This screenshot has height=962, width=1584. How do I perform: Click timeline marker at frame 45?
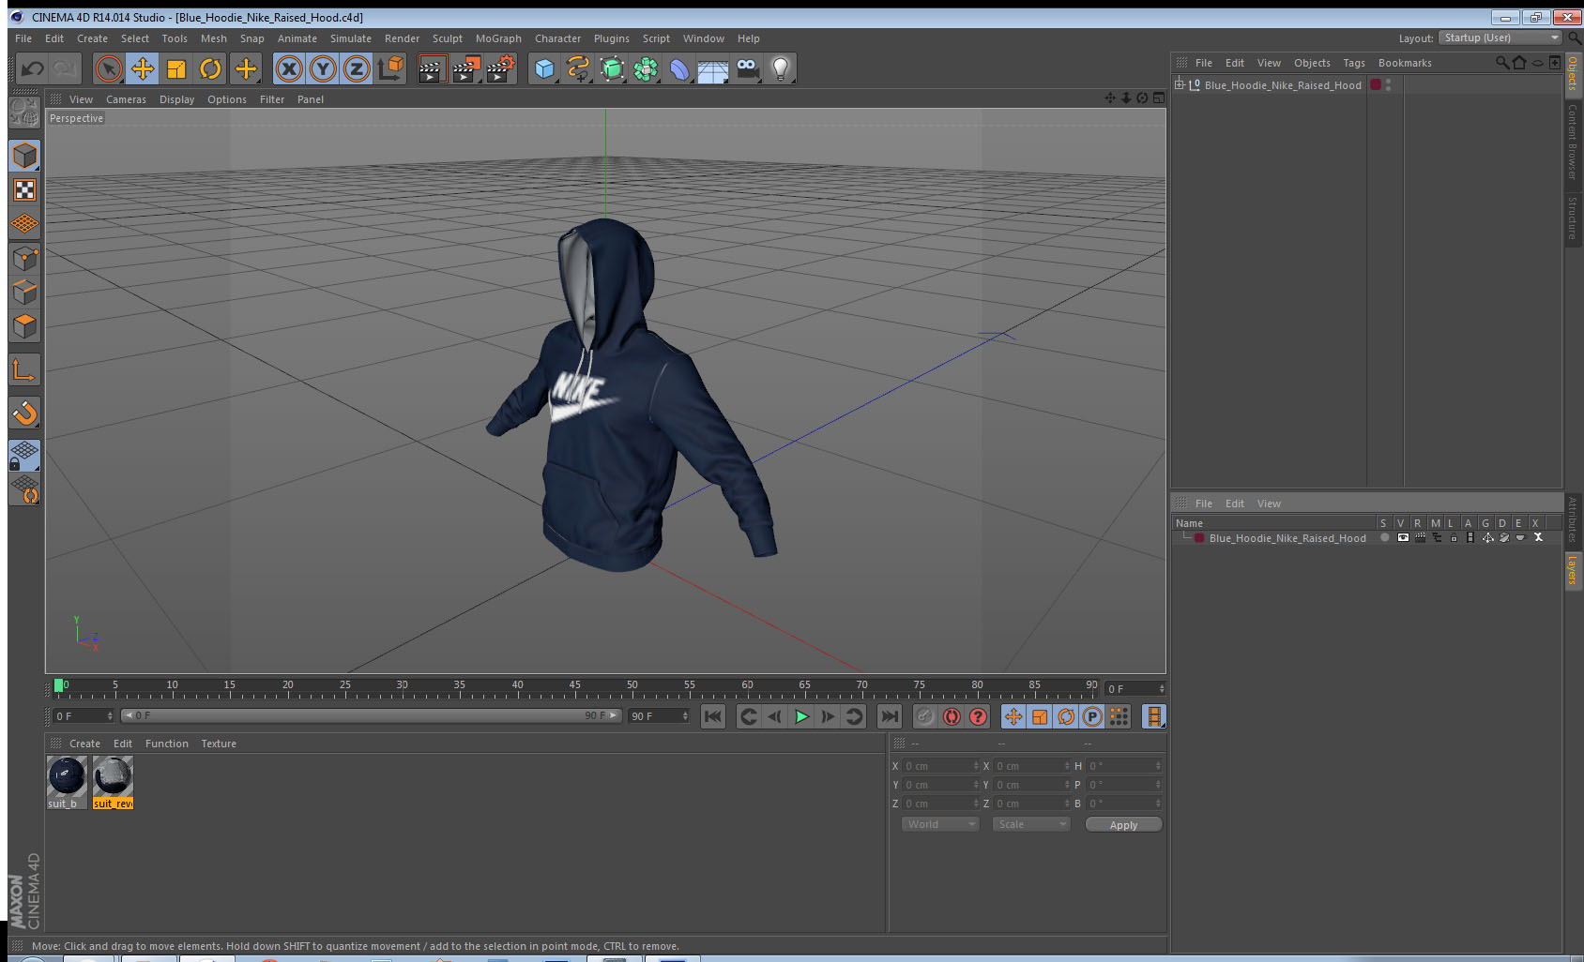point(574,687)
